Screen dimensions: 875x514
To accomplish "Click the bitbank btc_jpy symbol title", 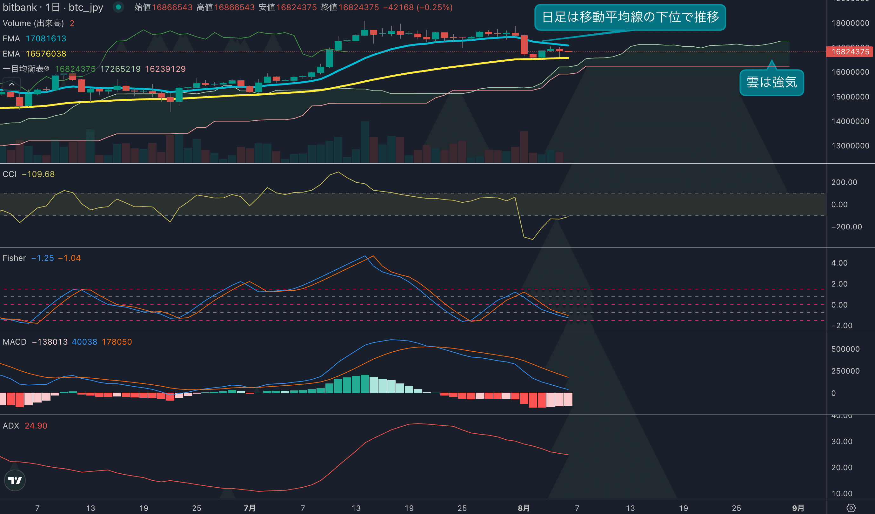I will click(x=53, y=7).
